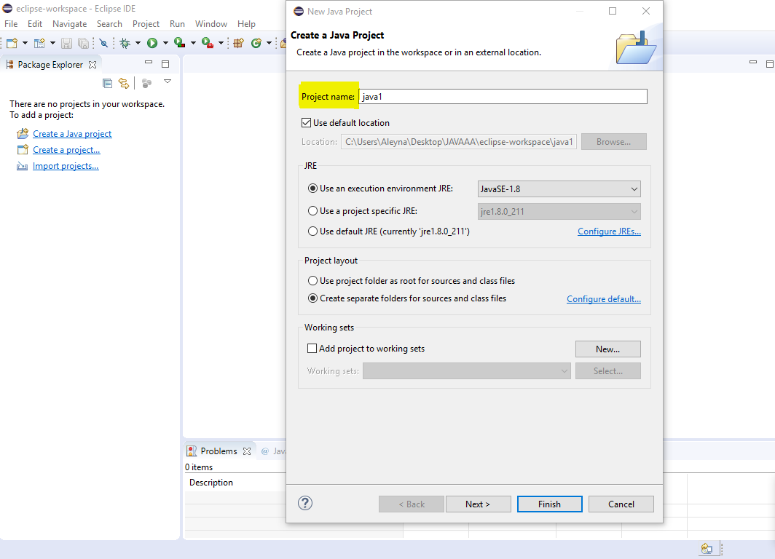Viewport: 775px width, 559px height.
Task: Minimize the Package Explorer view
Action: point(149,62)
